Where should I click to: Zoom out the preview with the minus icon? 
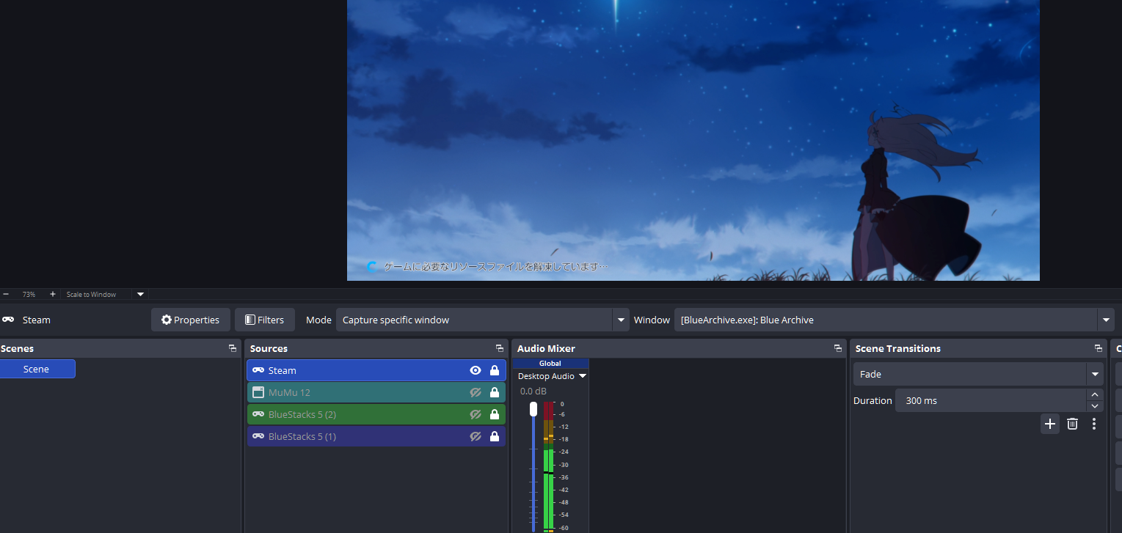click(6, 294)
